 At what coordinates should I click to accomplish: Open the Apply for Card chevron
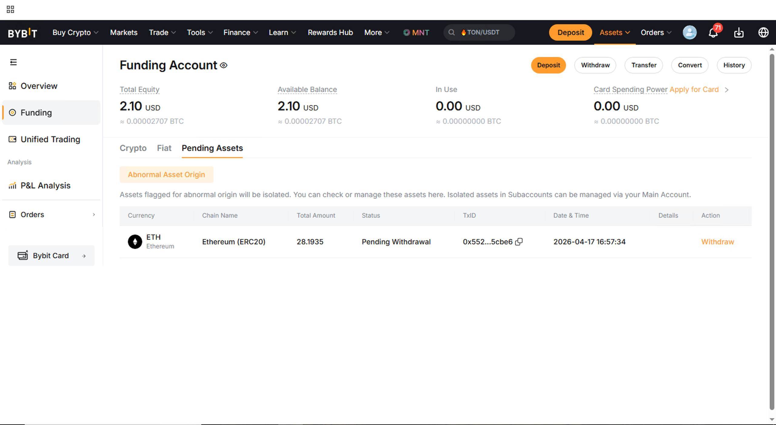point(727,90)
